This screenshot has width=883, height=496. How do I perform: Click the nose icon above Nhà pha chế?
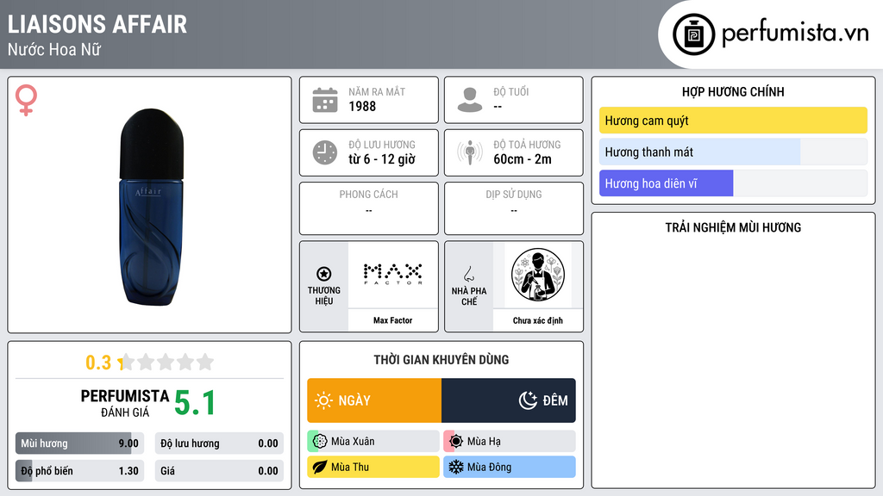468,274
